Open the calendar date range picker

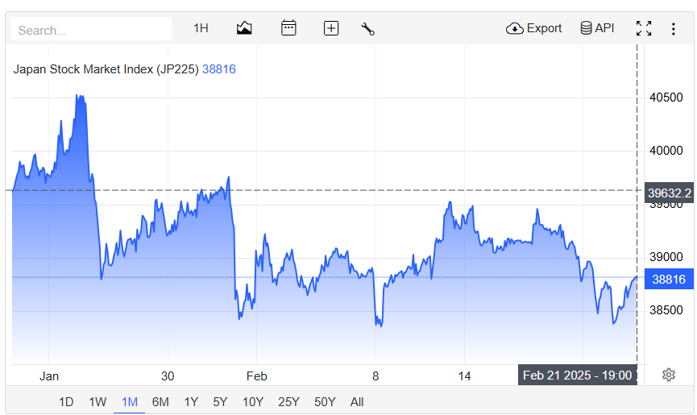click(288, 28)
